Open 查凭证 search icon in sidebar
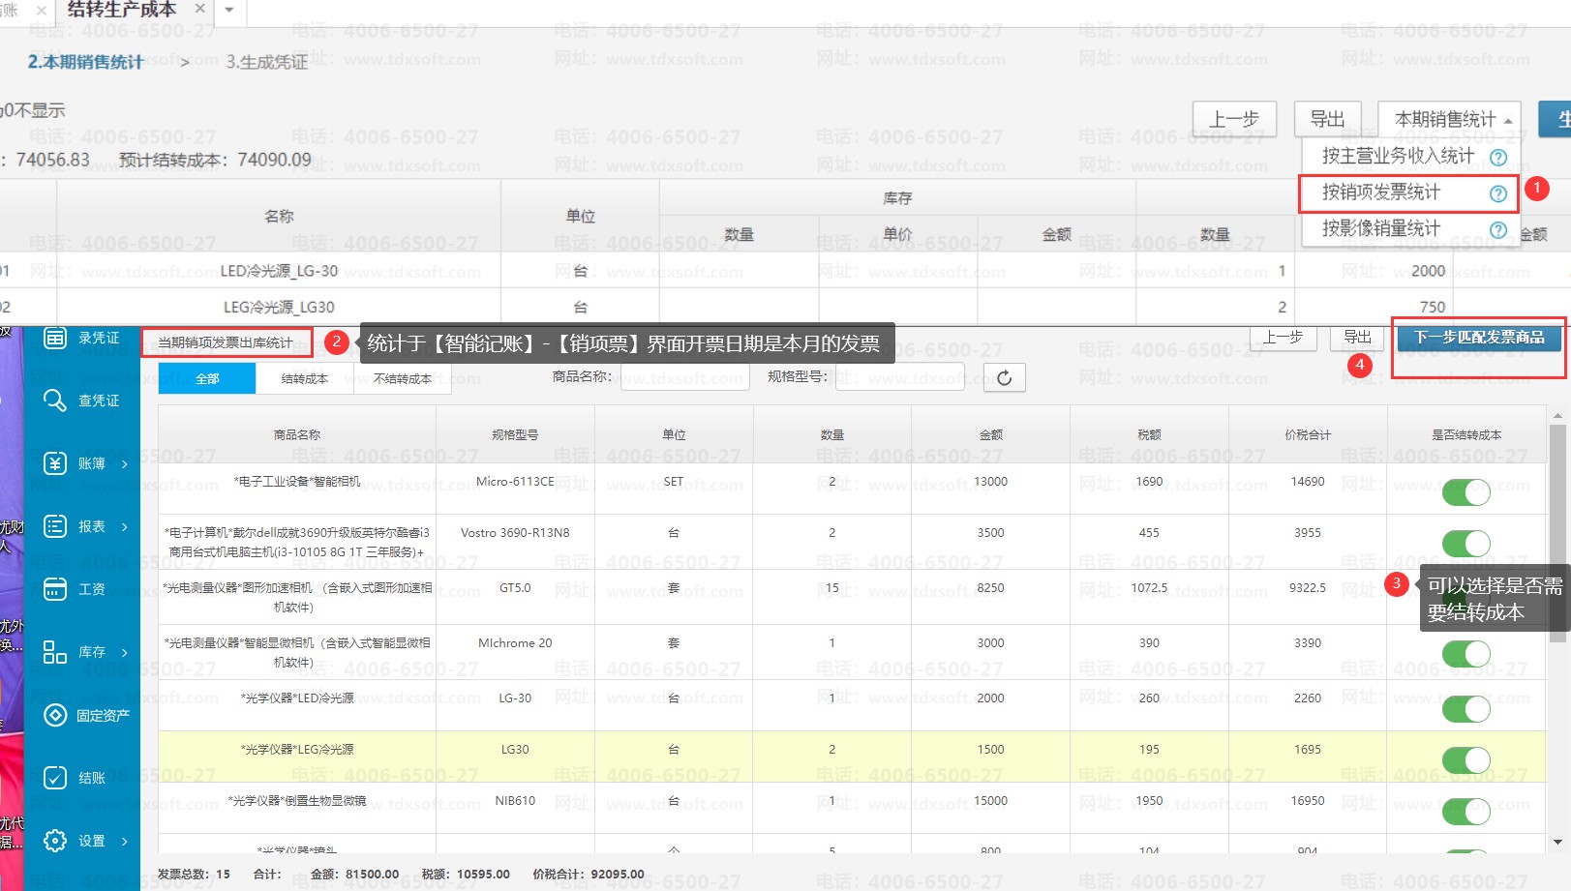 (55, 401)
